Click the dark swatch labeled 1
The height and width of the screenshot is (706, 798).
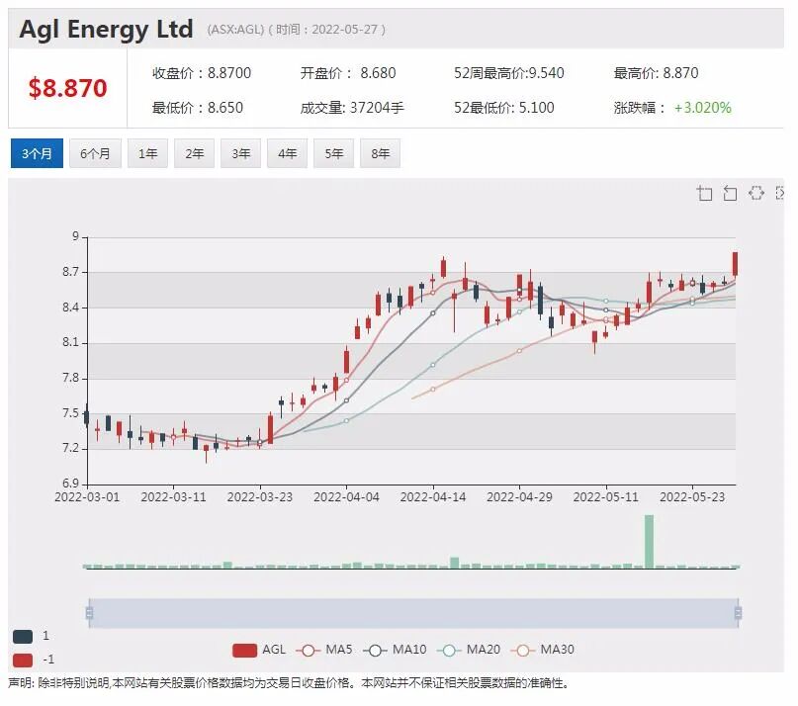tap(23, 636)
